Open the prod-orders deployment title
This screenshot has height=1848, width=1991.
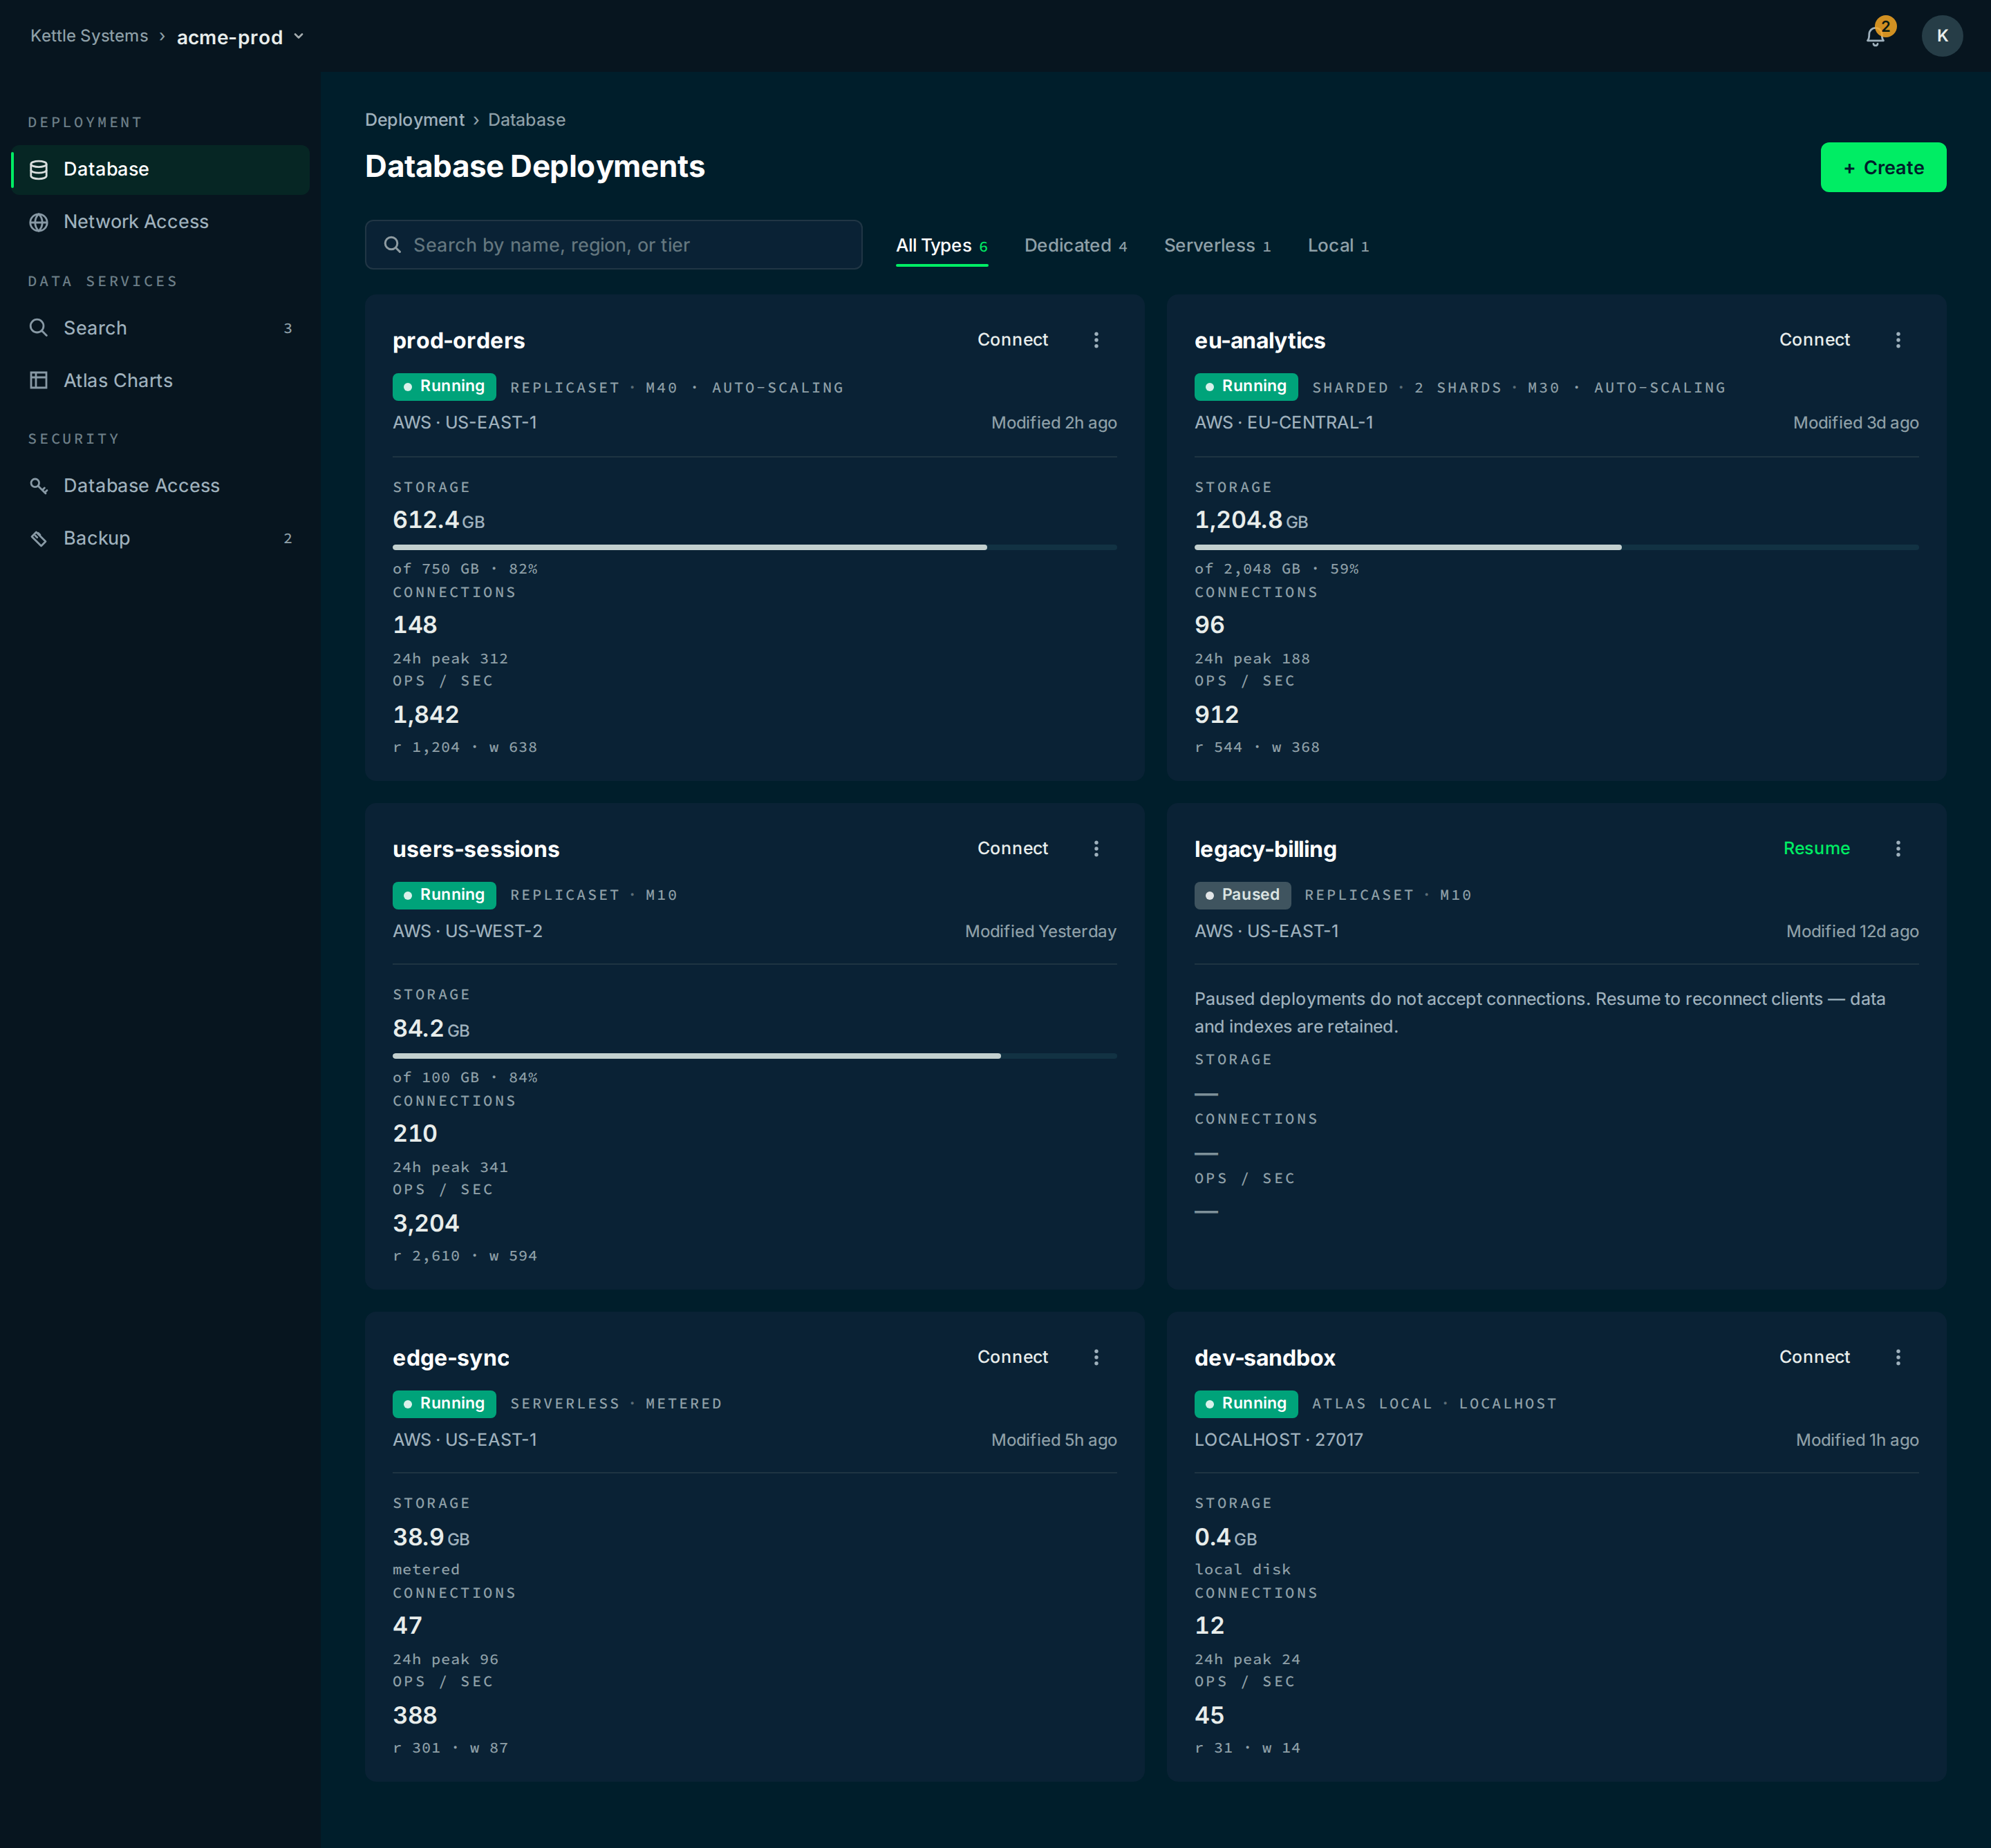pyautogui.click(x=458, y=341)
